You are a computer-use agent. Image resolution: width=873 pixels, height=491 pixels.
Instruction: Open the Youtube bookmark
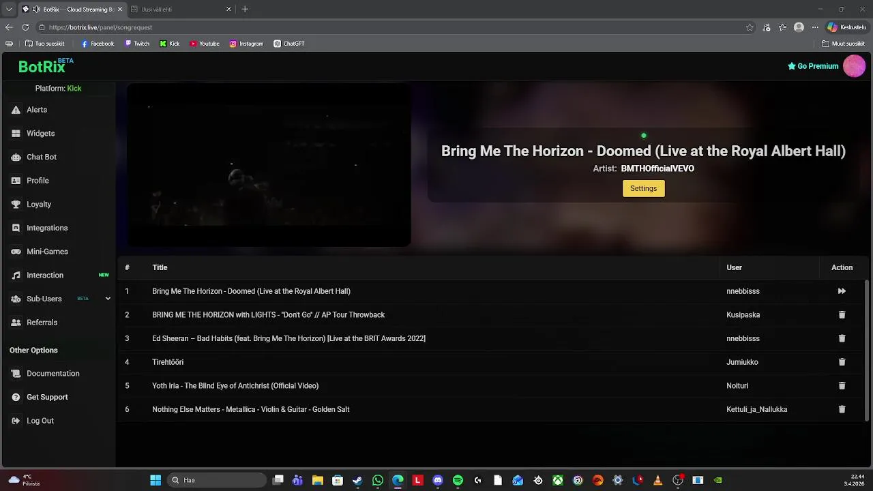tap(205, 44)
